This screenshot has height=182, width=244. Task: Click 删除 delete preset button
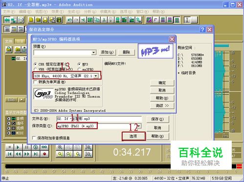126,52
